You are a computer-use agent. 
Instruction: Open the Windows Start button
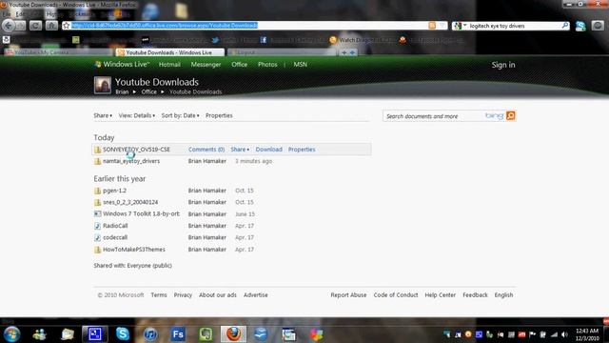point(12,334)
